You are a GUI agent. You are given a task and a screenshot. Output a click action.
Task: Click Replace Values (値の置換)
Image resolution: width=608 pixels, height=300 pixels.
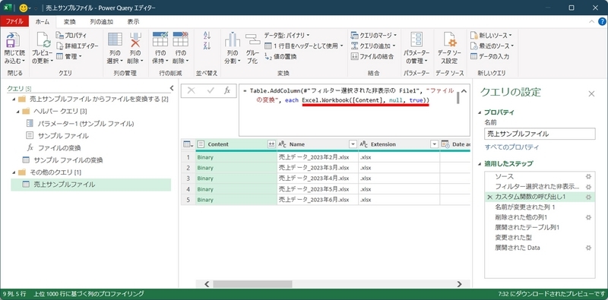[x=280, y=56]
